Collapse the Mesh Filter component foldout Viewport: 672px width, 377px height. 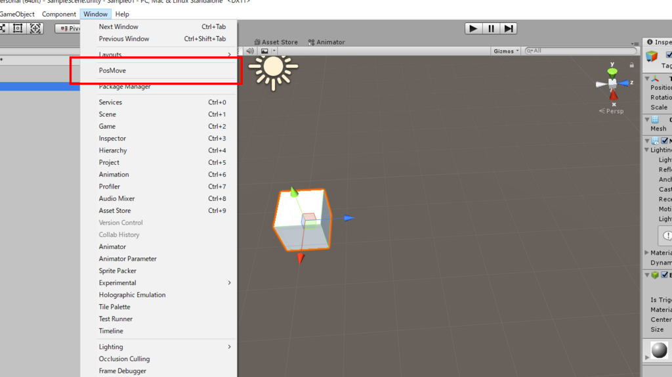647,120
